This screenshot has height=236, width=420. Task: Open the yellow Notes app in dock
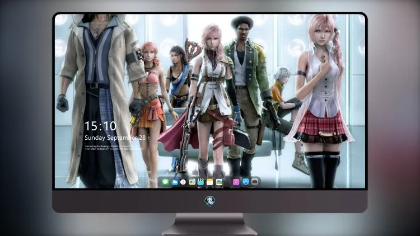pos(210,182)
